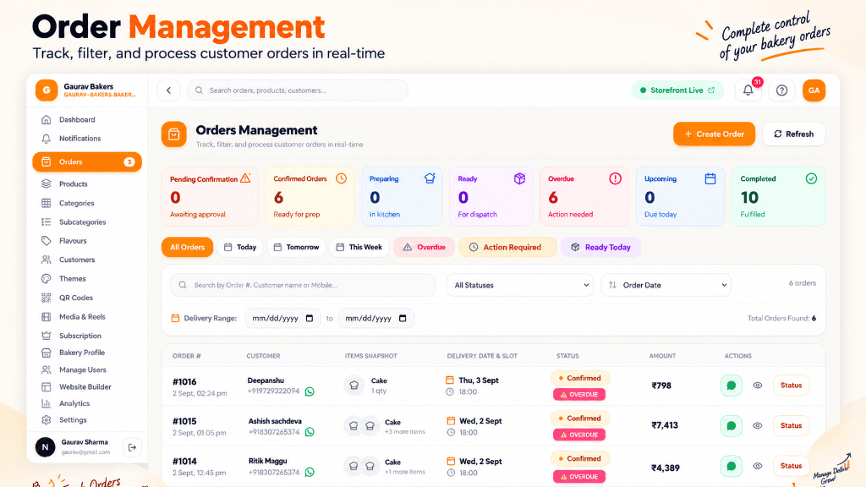The height and width of the screenshot is (487, 866).
Task: Focus the global search orders, products field
Action: 298,90
